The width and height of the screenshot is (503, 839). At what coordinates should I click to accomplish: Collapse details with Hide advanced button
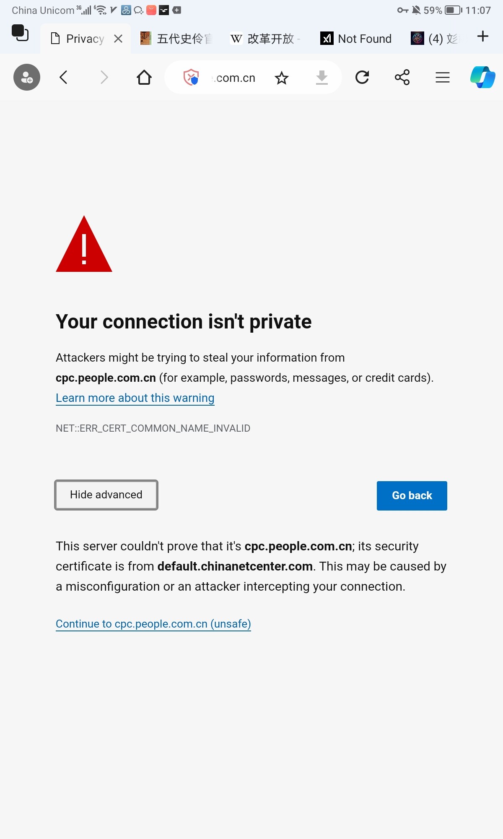[106, 495]
